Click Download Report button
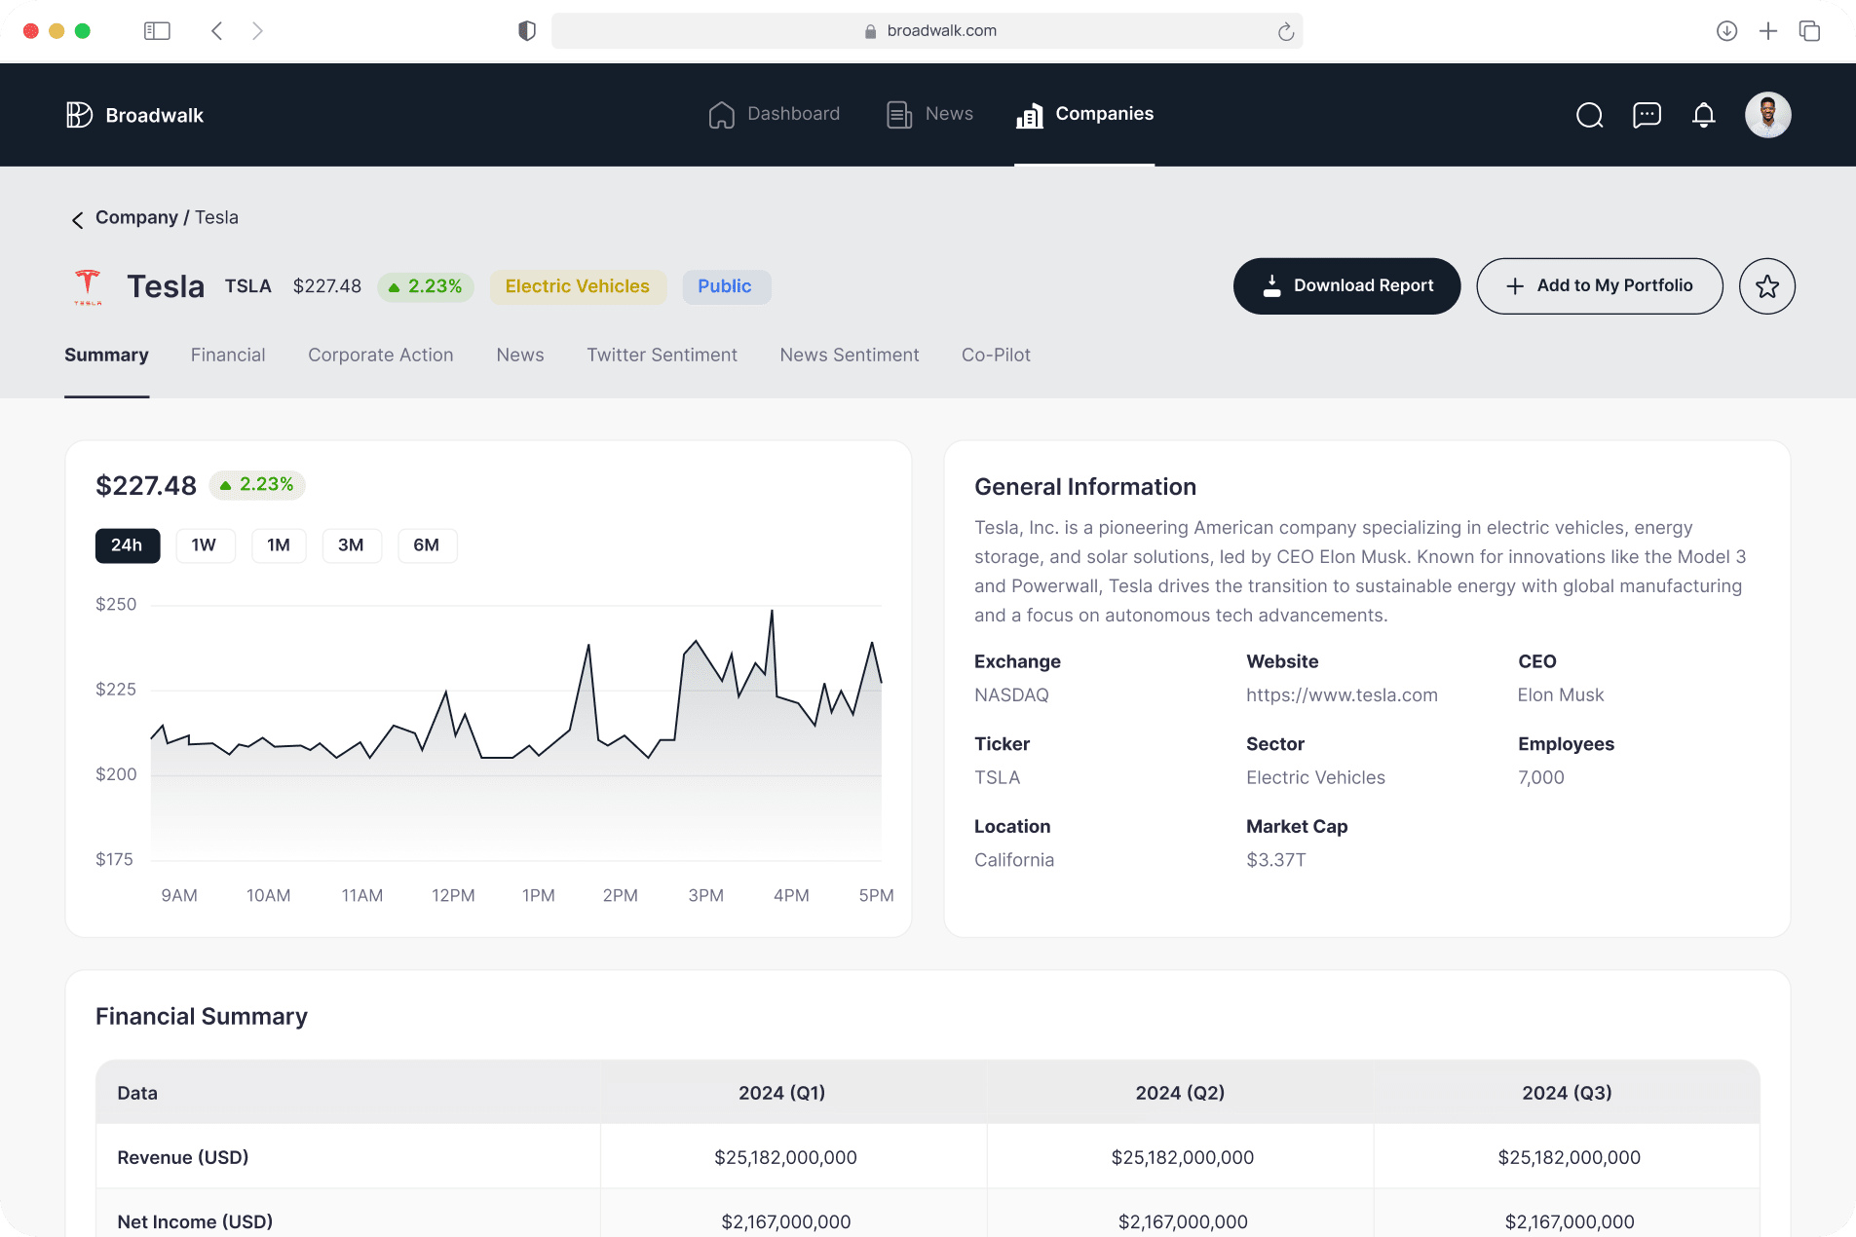This screenshot has height=1237, width=1856. click(1346, 286)
